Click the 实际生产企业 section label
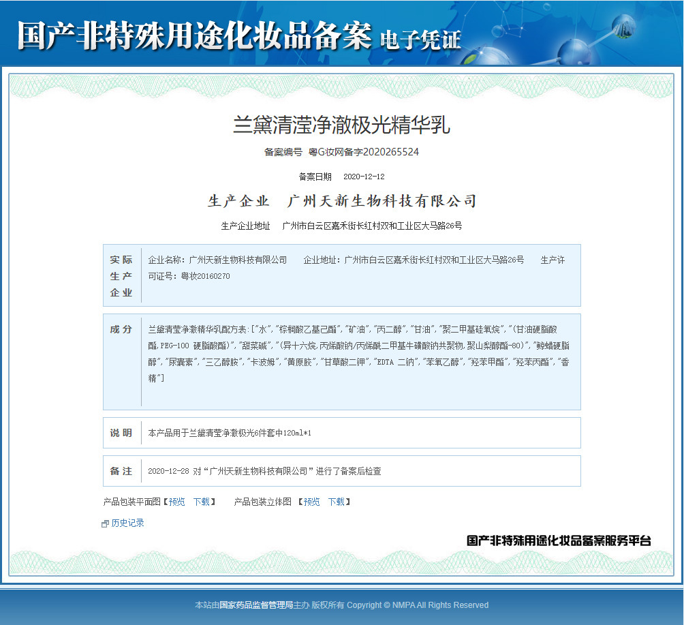 click(x=121, y=276)
